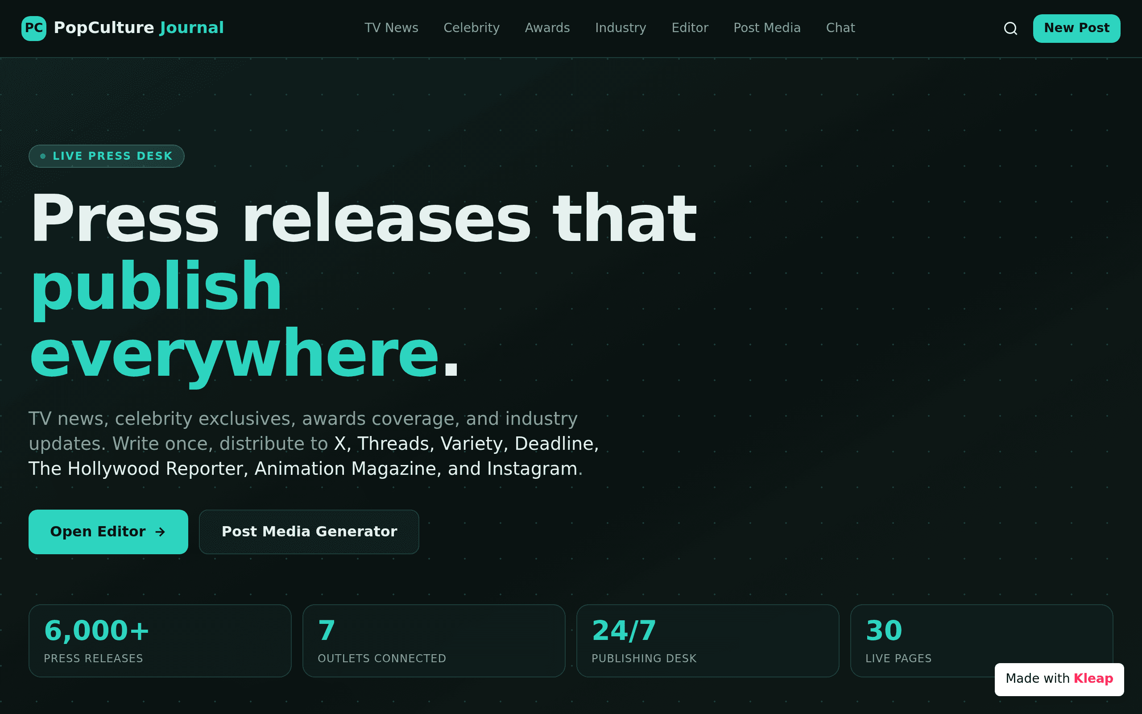This screenshot has height=714, width=1142.
Task: Go to PopCulture Journal home title
Action: 139,28
